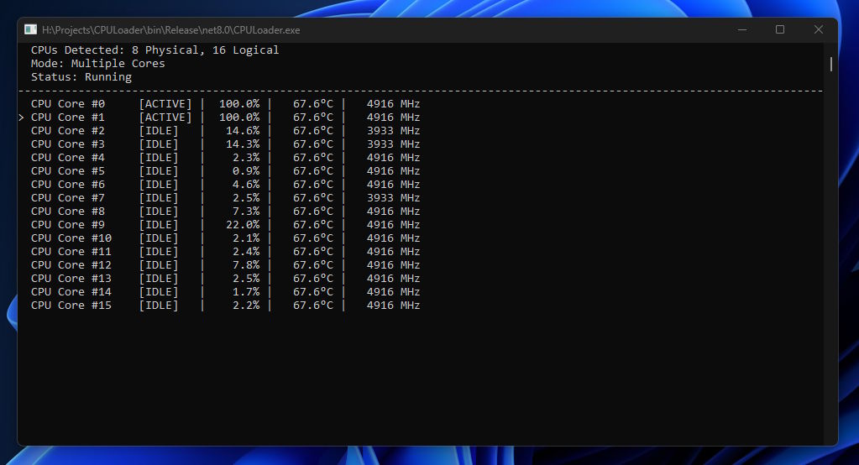859x465 pixels.
Task: Select the CPU Core #15 row label
Action: [71, 306]
